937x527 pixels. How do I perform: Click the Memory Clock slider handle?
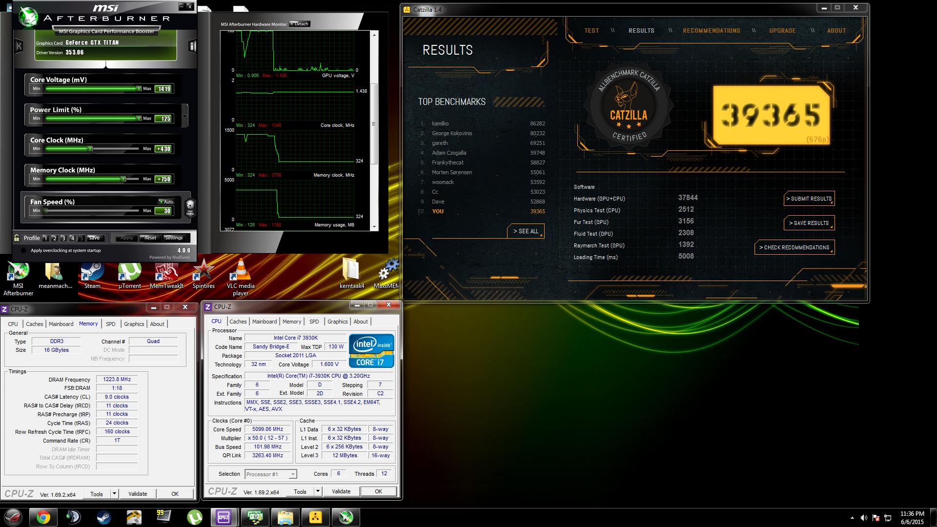[x=123, y=179]
